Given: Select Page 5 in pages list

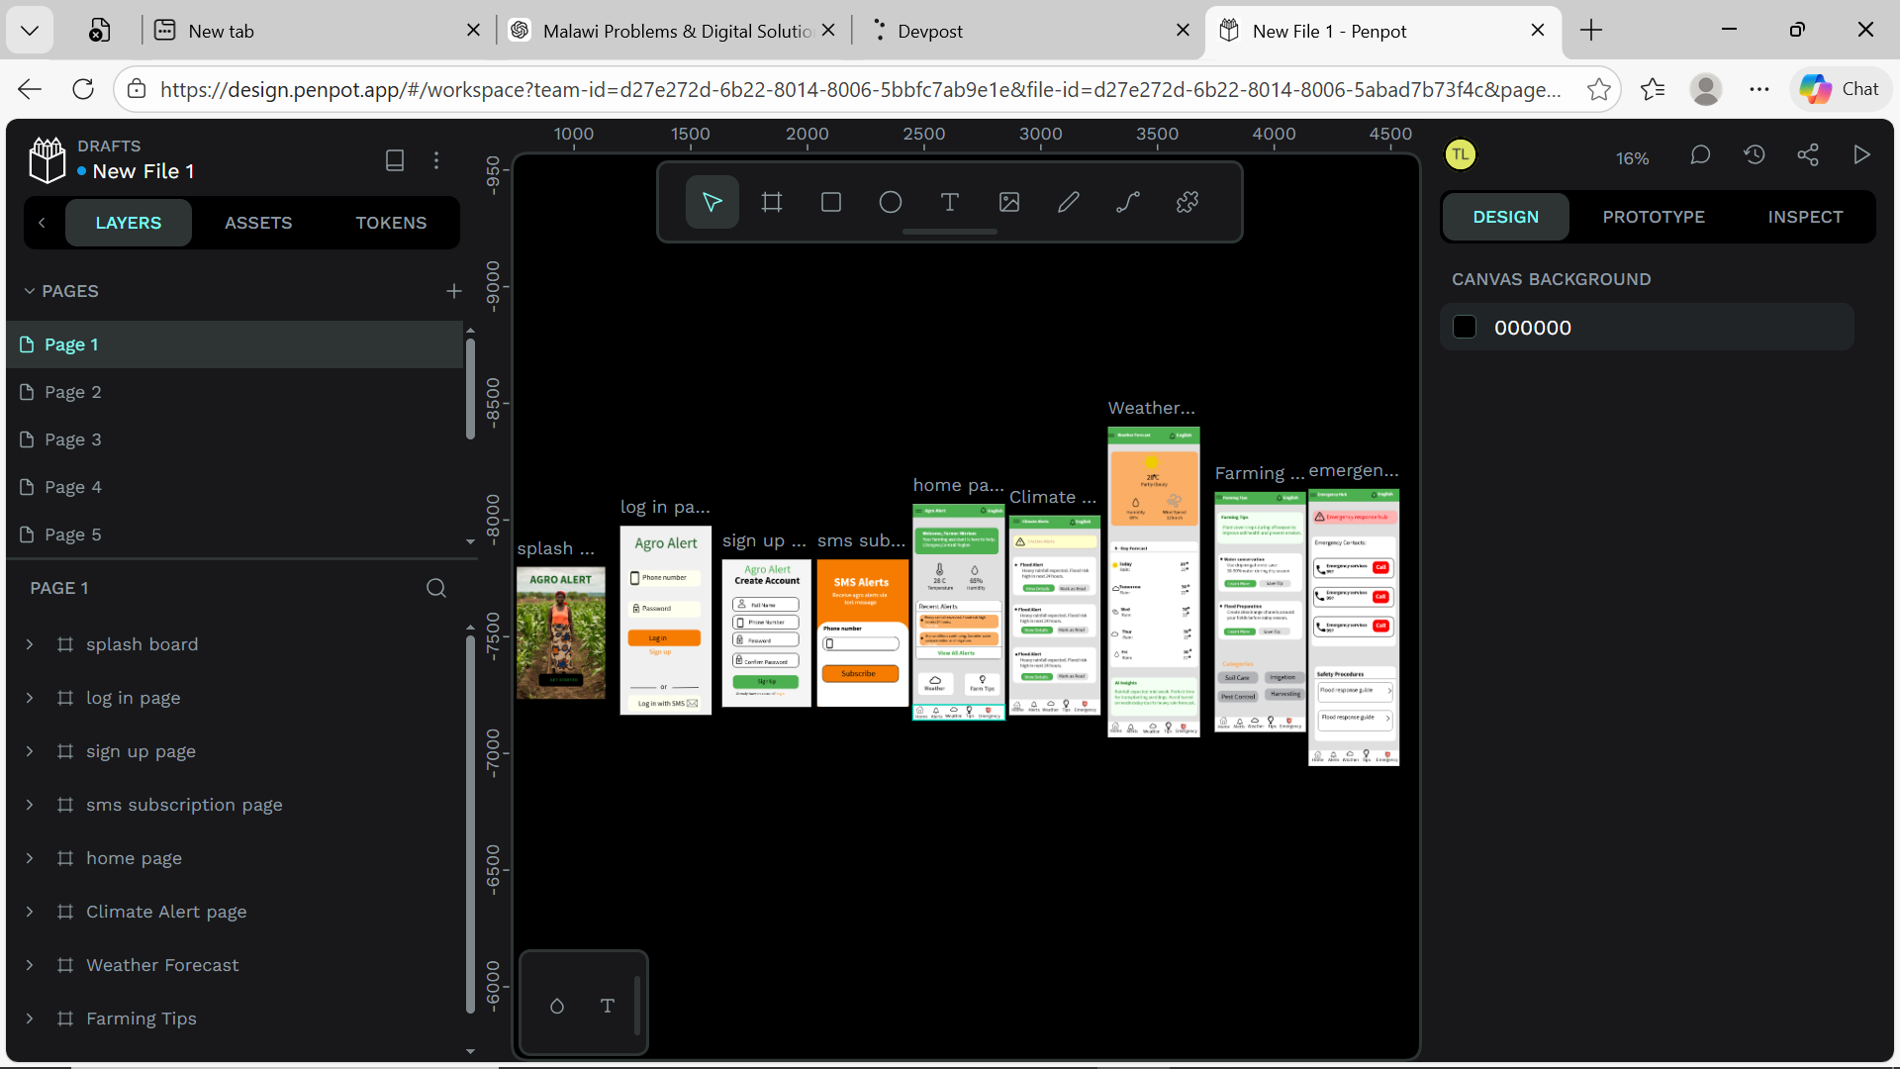Looking at the screenshot, I should tap(235, 534).
